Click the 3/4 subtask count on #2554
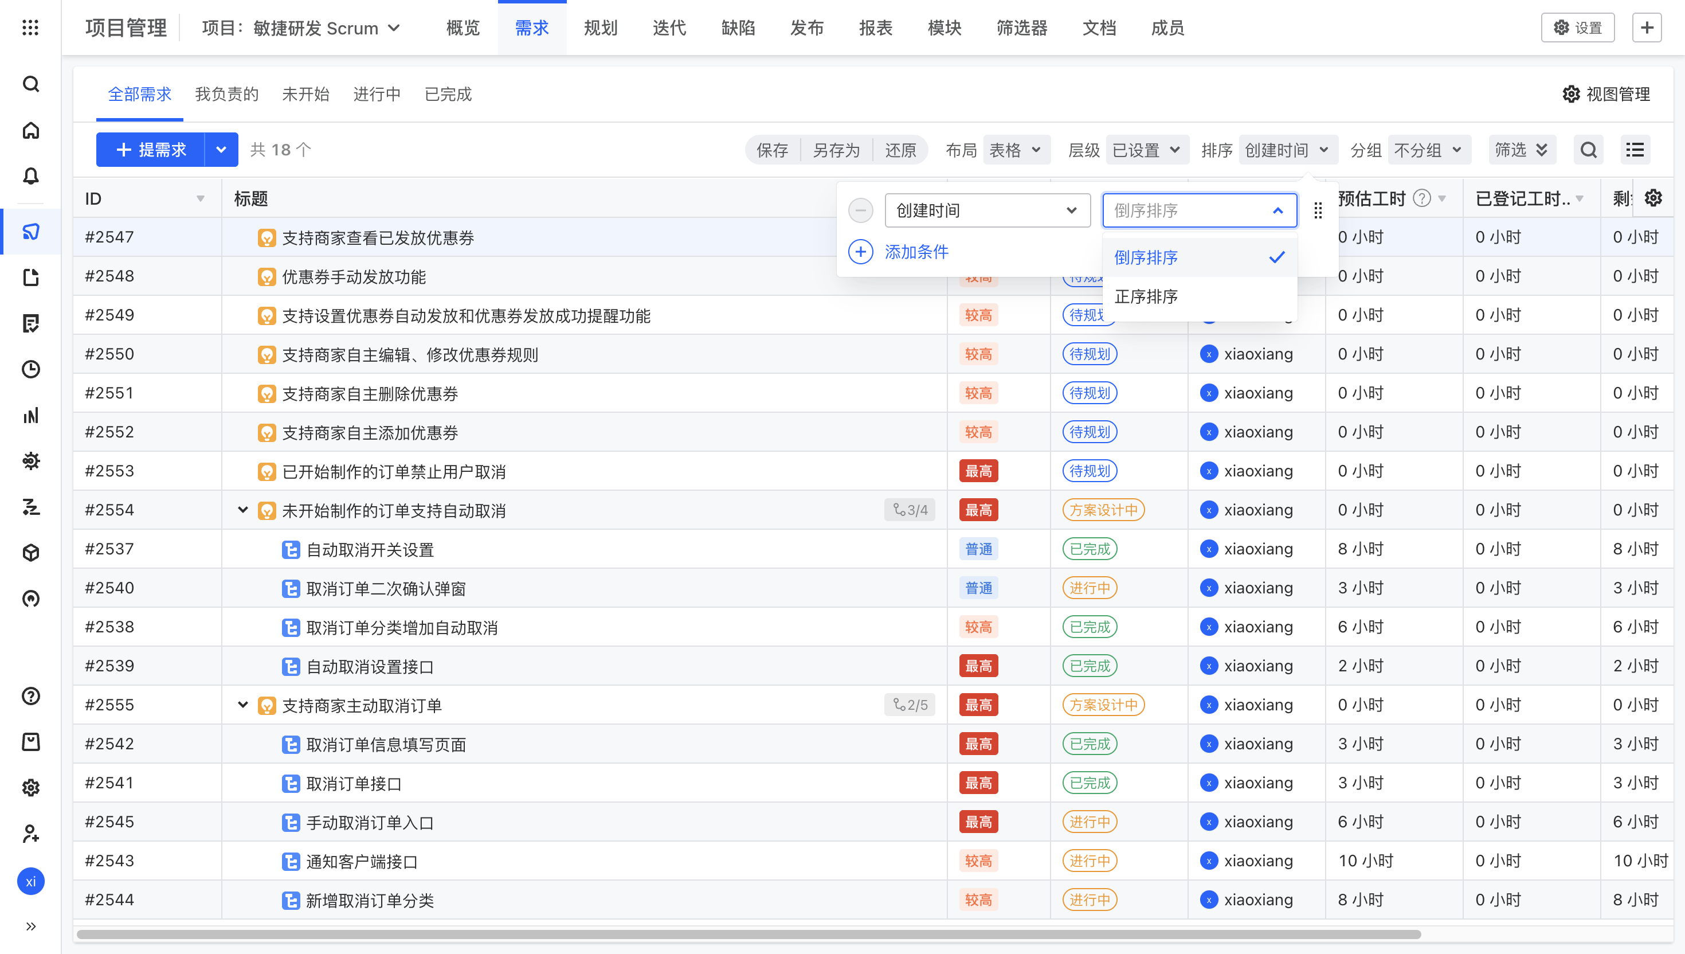 pyautogui.click(x=910, y=510)
